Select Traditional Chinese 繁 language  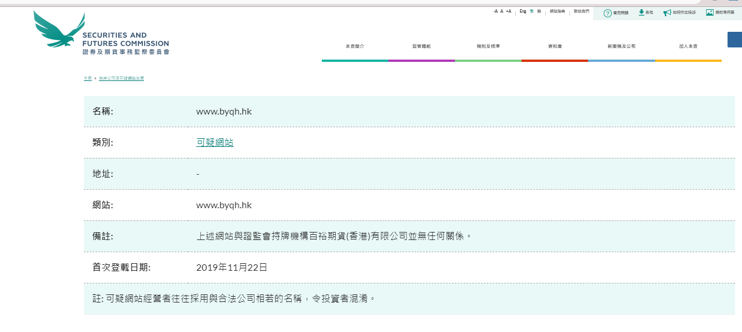(x=531, y=11)
